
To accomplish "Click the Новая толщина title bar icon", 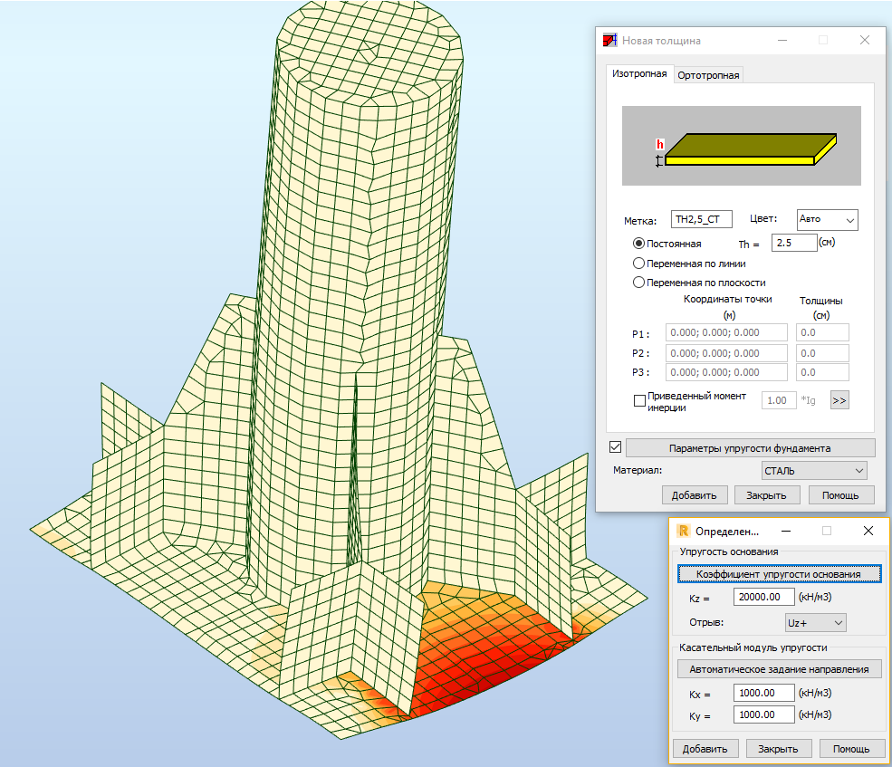I will click(x=609, y=41).
